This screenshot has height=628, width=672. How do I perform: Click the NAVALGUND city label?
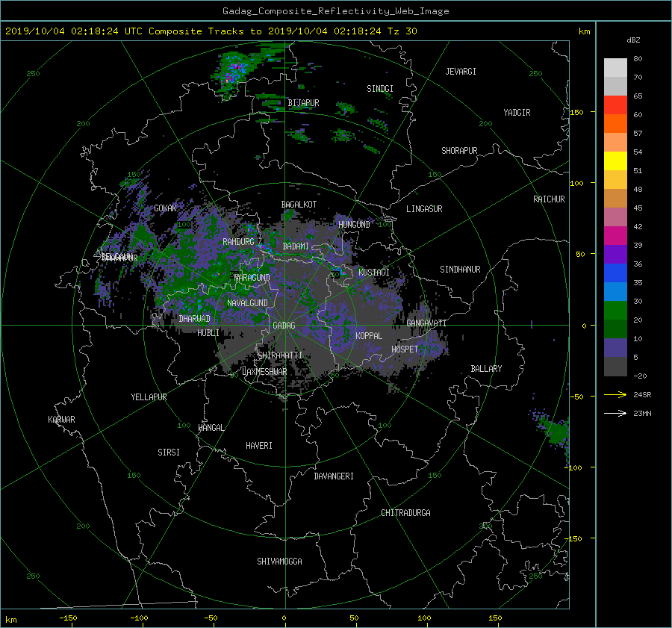click(247, 303)
